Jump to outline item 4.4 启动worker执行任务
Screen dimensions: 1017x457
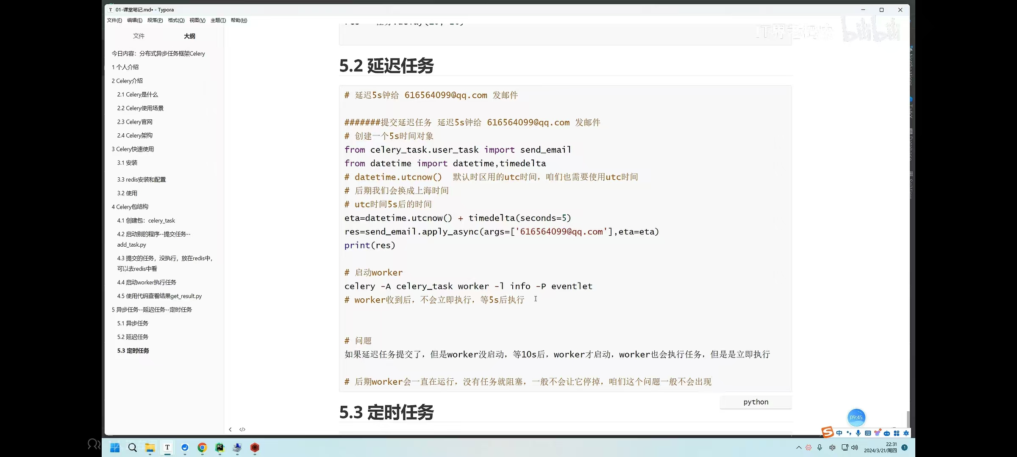[x=147, y=282]
